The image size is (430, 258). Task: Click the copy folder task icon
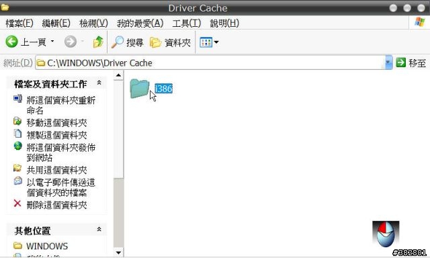point(17,134)
